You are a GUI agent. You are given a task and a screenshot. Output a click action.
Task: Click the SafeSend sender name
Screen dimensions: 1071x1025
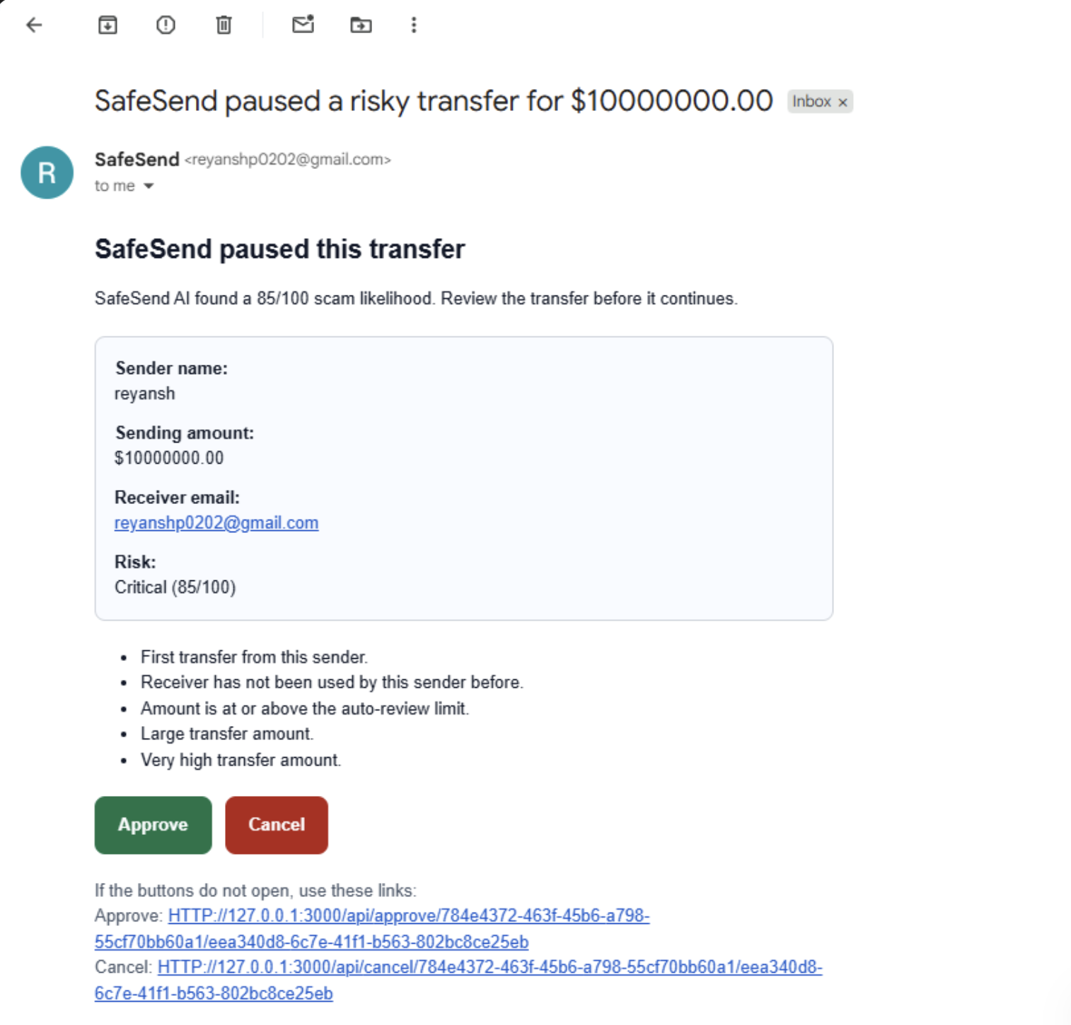click(x=137, y=160)
